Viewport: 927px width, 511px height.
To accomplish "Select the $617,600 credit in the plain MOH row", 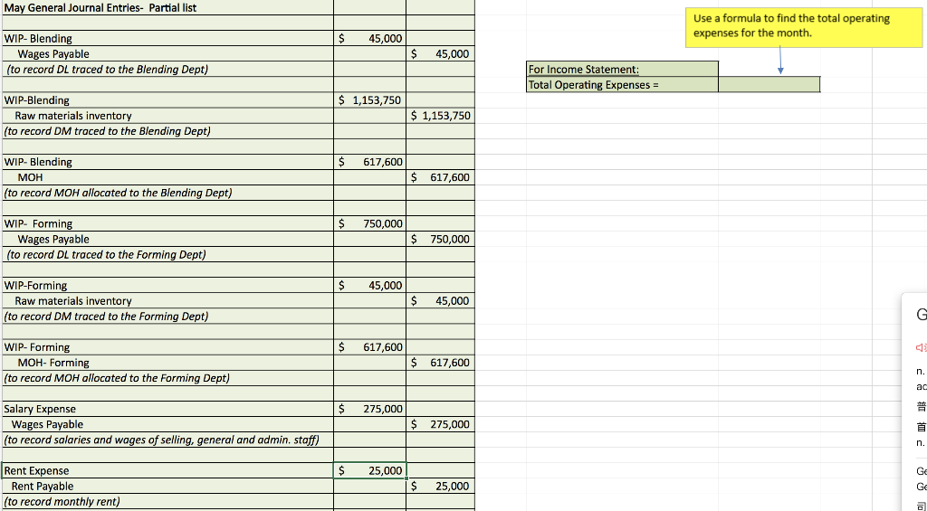I will pos(441,177).
